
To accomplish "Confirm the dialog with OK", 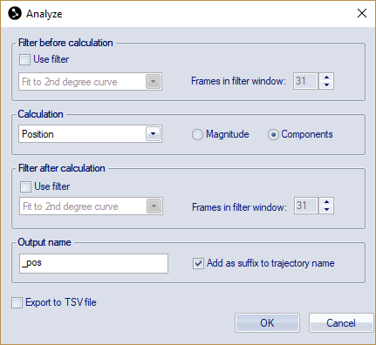I will (x=267, y=323).
